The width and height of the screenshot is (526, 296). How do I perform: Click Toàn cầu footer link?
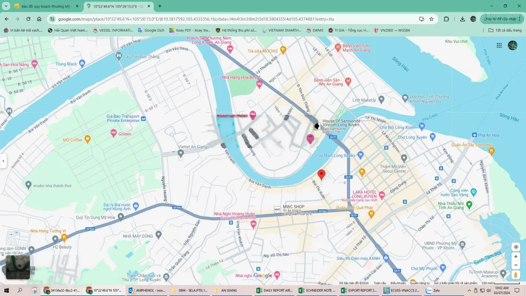tap(380, 283)
